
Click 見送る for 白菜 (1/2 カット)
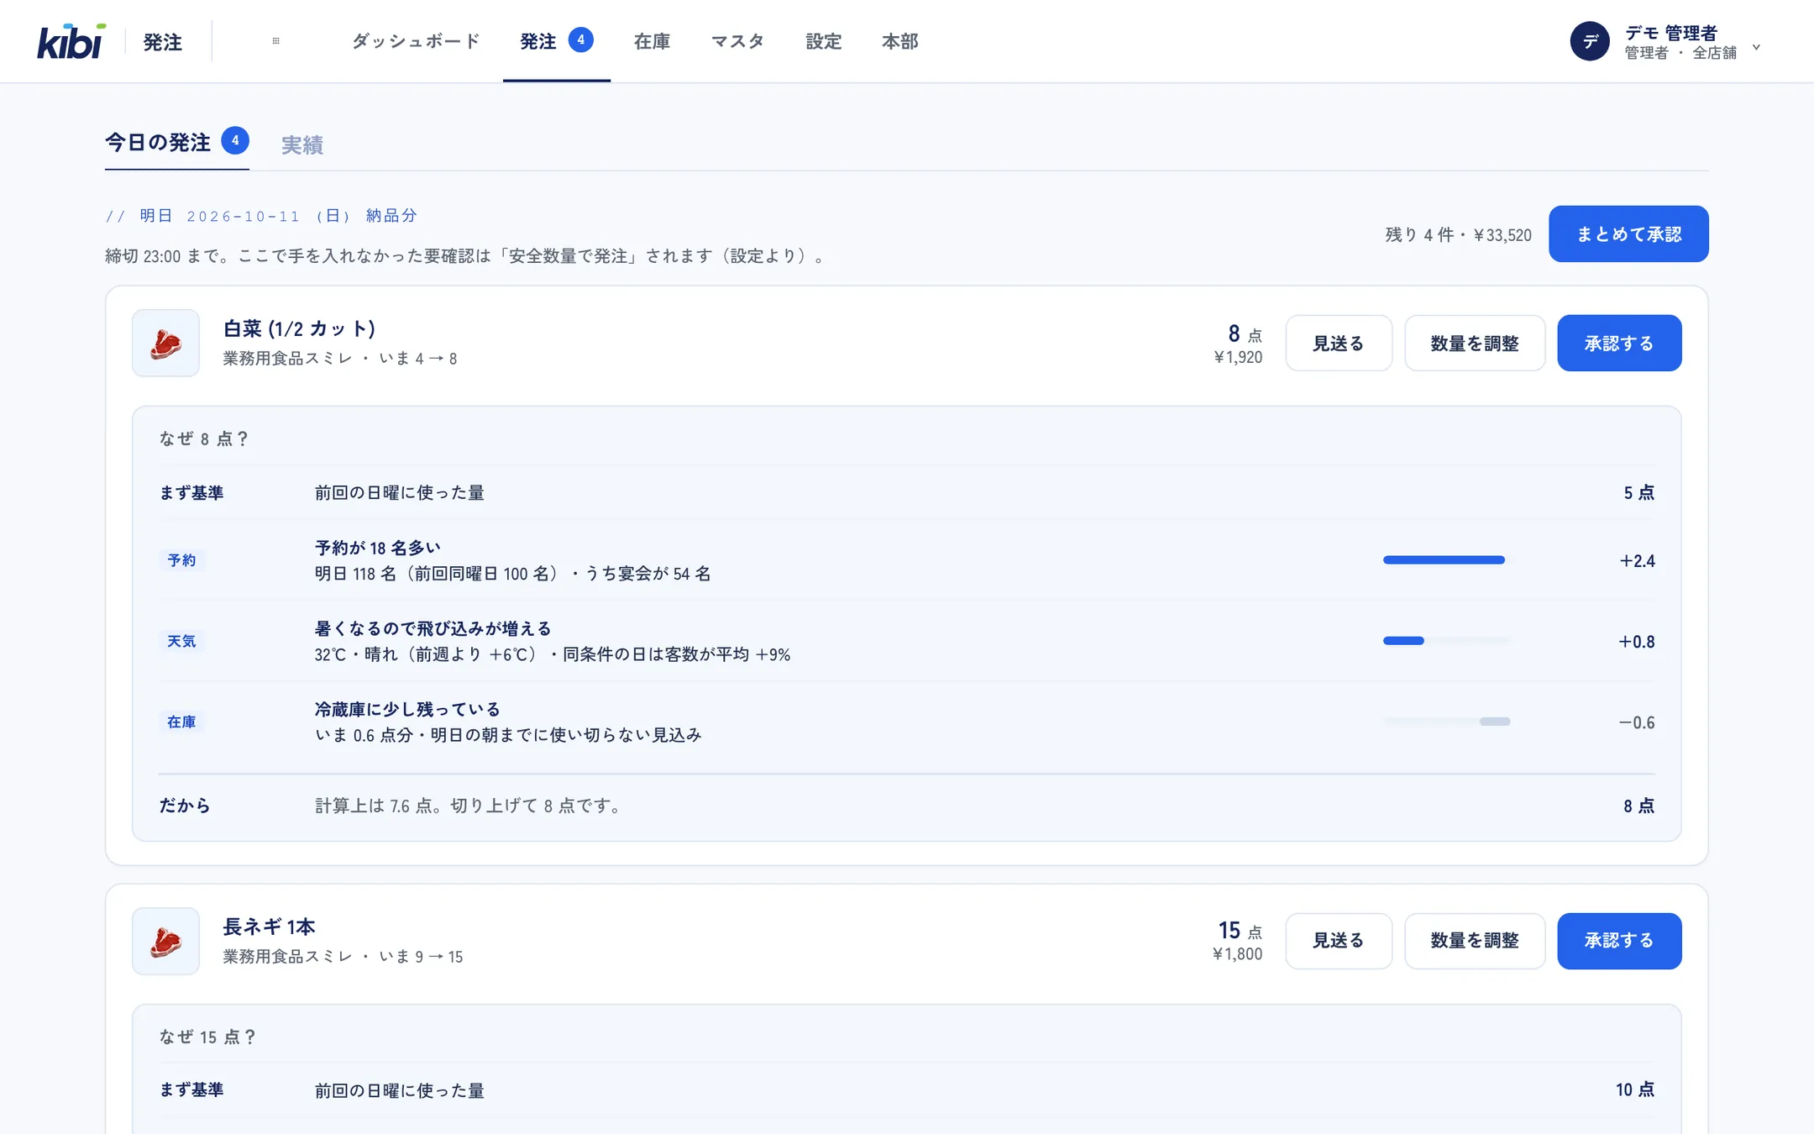click(1339, 343)
